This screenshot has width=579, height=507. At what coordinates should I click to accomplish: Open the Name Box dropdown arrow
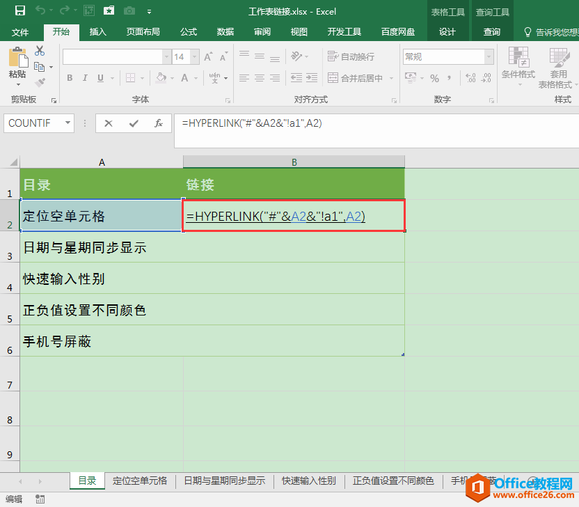click(x=68, y=123)
